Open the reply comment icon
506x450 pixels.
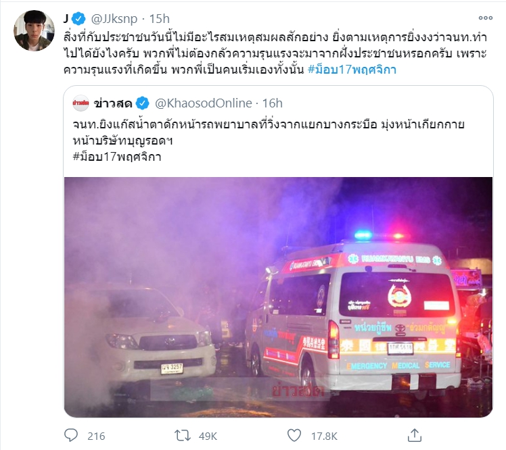(71, 436)
